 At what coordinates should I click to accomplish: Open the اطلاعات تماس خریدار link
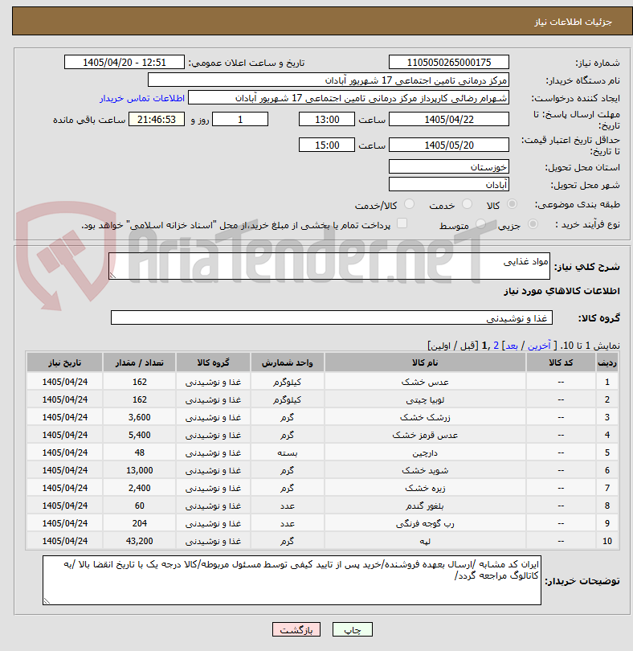click(142, 98)
